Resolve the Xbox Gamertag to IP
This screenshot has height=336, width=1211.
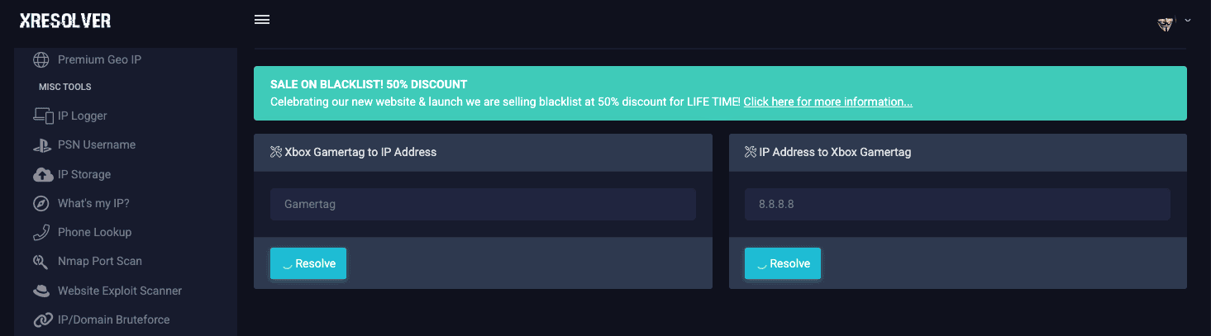pyautogui.click(x=308, y=263)
